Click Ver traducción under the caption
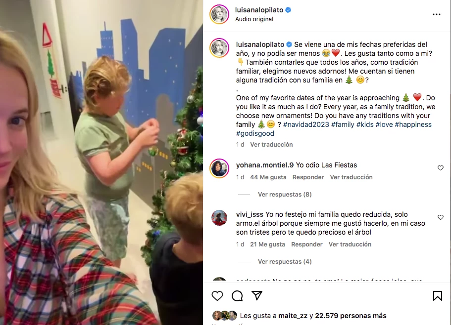The image size is (451, 325). [271, 145]
